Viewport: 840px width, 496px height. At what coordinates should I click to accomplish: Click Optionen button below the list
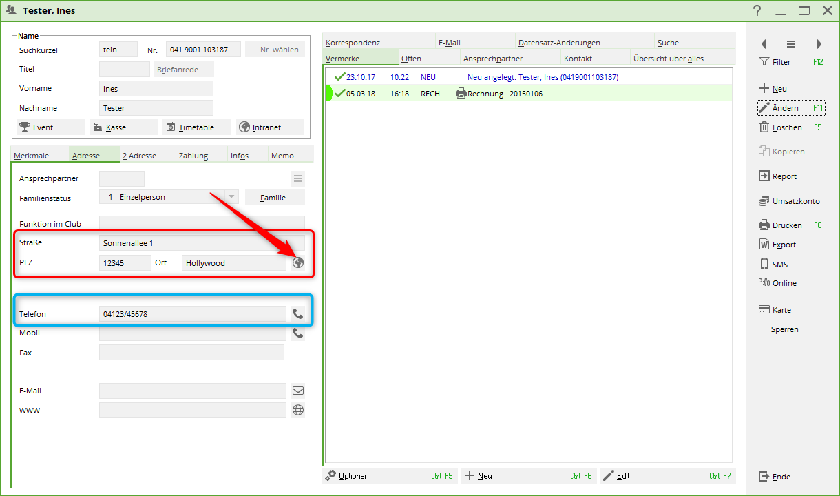point(390,475)
